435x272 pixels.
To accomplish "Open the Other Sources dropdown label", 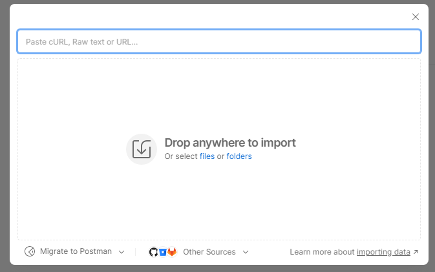I will (x=209, y=252).
